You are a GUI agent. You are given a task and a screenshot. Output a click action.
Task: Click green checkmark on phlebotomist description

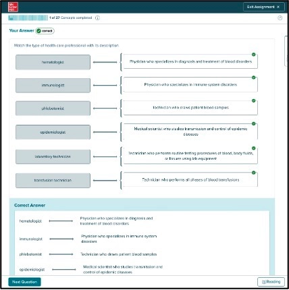(x=254, y=100)
